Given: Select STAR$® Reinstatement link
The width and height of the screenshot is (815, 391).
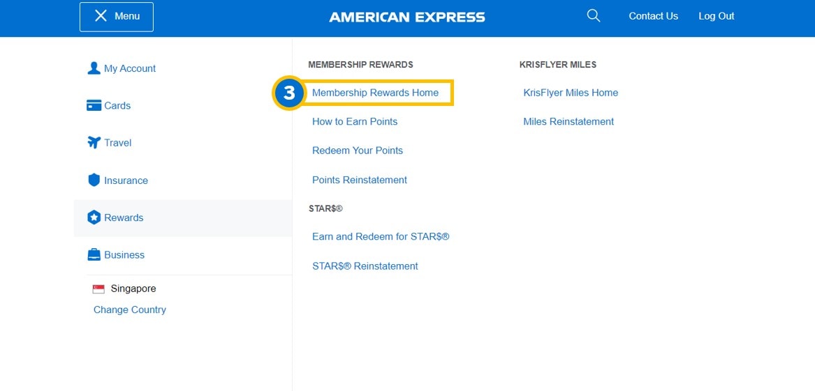Looking at the screenshot, I should [365, 266].
